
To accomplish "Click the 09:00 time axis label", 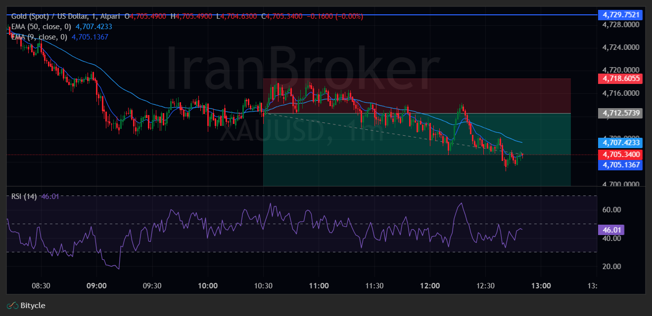I will [x=96, y=286].
